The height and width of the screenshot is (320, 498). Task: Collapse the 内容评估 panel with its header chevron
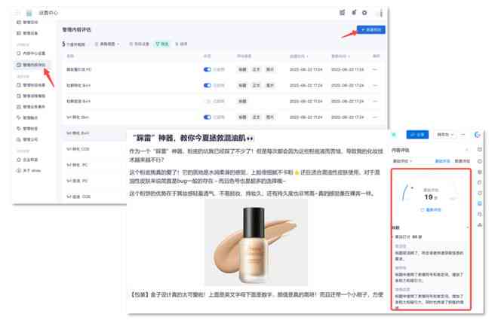click(467, 150)
